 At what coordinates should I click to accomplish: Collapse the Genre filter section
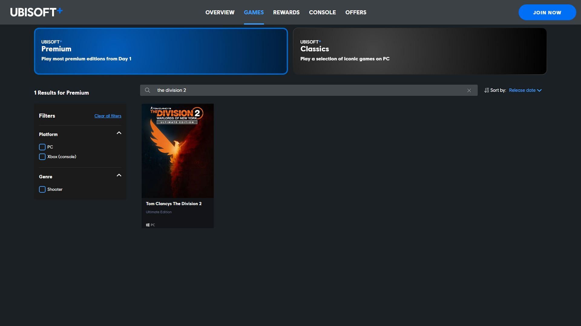(x=119, y=175)
